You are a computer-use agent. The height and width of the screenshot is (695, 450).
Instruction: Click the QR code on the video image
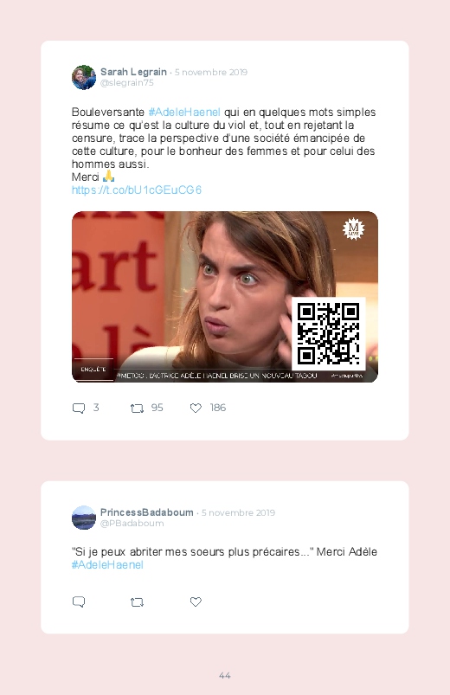[x=329, y=334]
